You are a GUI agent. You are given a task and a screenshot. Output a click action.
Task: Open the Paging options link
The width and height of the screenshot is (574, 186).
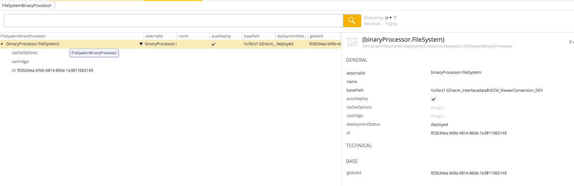391,24
